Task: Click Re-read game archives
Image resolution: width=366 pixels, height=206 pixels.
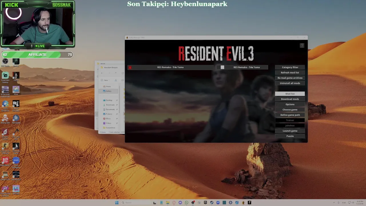Action: pos(290,78)
